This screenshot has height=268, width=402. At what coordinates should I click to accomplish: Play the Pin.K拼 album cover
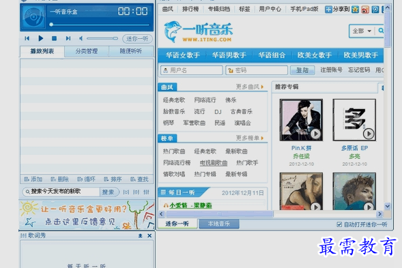pyautogui.click(x=301, y=120)
